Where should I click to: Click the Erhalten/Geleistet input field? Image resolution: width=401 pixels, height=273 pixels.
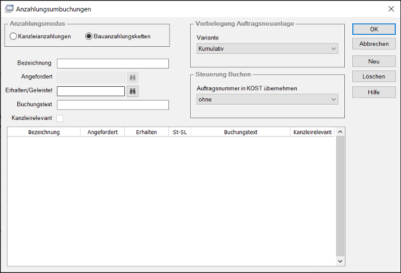[x=91, y=91]
